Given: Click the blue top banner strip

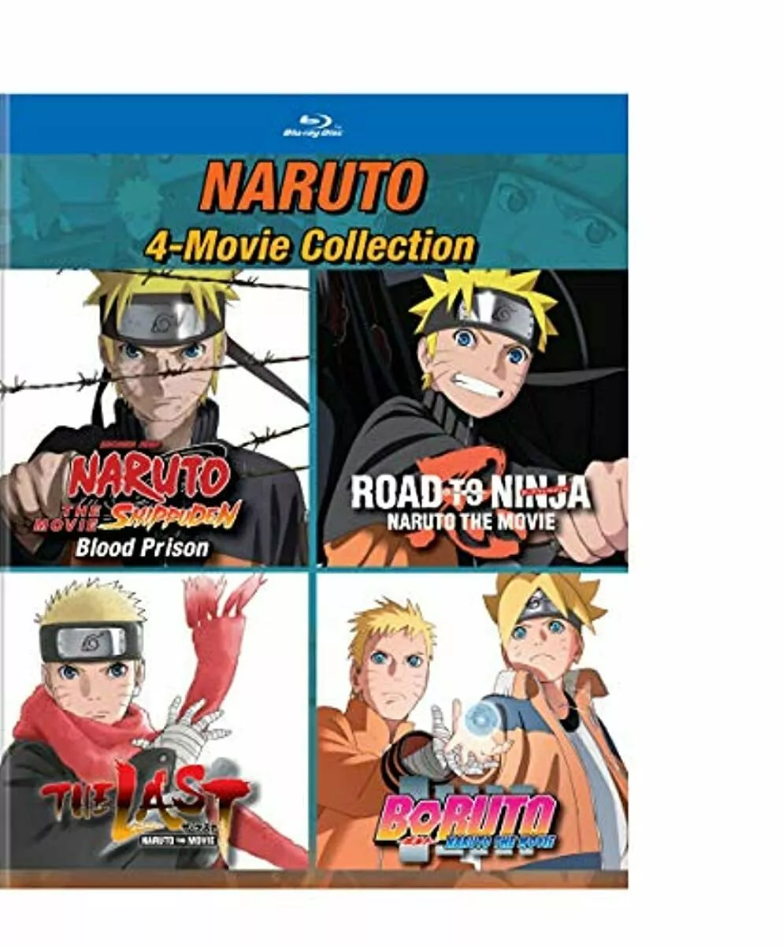Looking at the screenshot, I should [314, 125].
